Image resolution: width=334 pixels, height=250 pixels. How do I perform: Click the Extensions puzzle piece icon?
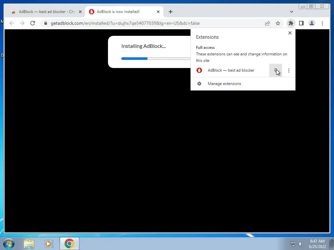(x=291, y=23)
